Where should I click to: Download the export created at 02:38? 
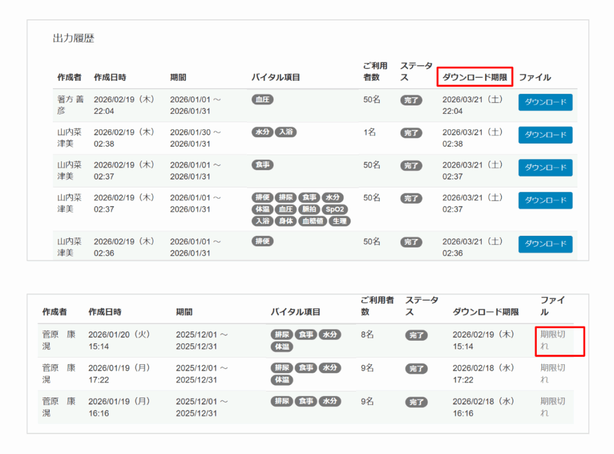[545, 135]
